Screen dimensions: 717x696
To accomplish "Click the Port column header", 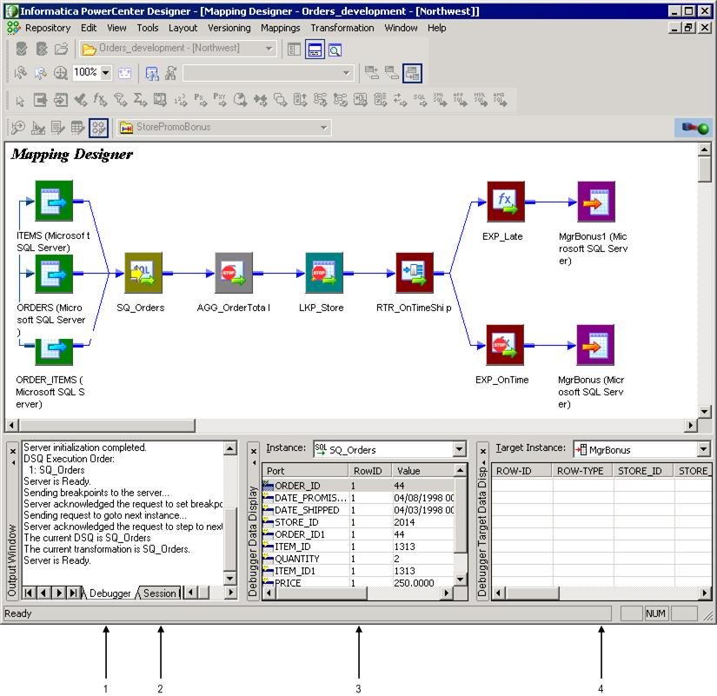I will click(305, 471).
